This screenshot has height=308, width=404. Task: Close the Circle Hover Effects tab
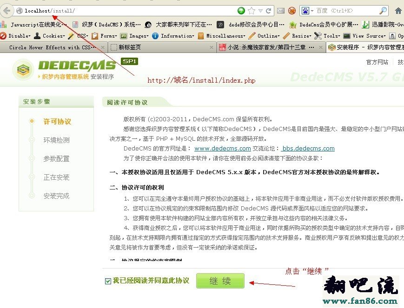tap(103, 47)
